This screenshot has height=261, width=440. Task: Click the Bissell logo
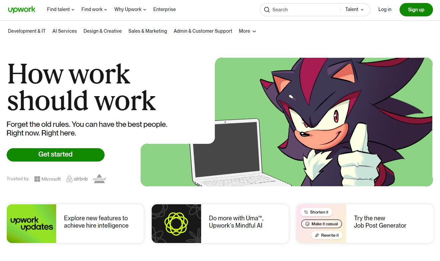(100, 179)
